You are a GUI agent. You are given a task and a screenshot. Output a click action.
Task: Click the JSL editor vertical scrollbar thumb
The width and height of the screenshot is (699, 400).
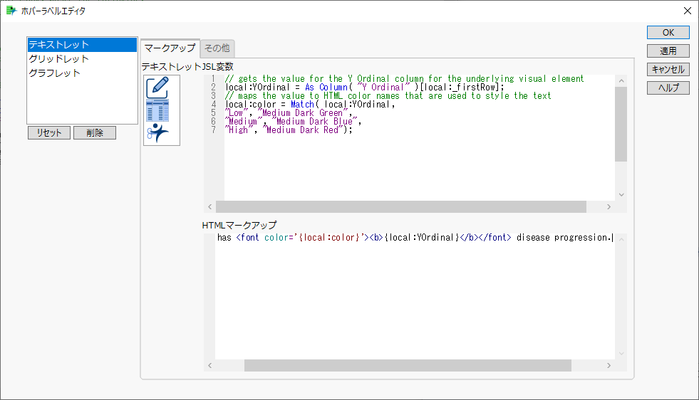pos(621,125)
